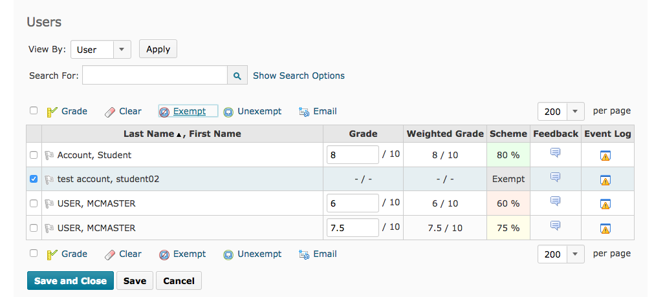Uncheck the test account, student02 checkbox
This screenshot has width=665, height=297.
point(34,179)
